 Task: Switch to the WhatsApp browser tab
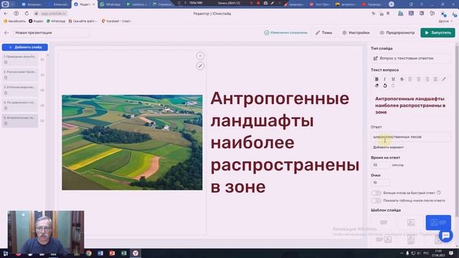point(110,4)
